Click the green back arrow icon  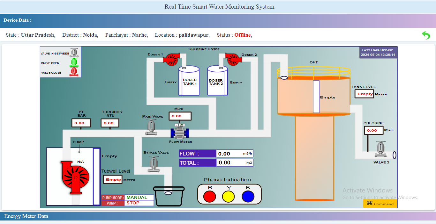(x=426, y=35)
